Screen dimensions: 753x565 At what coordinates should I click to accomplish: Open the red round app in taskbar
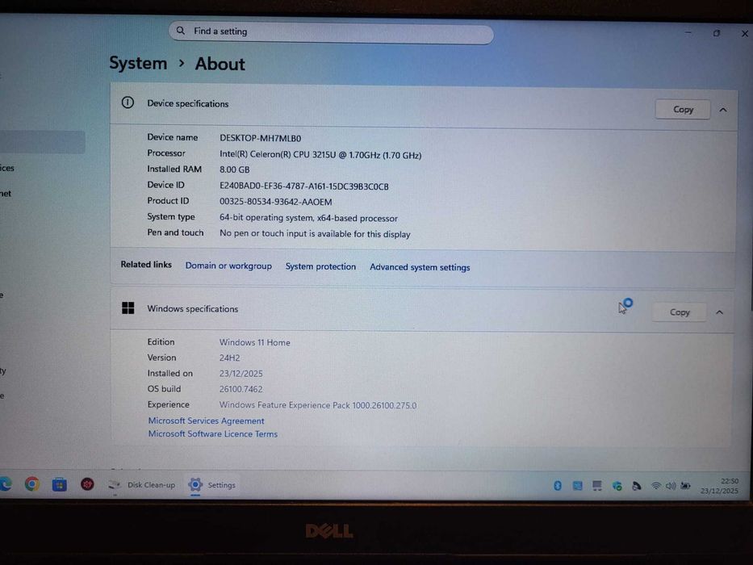[87, 484]
